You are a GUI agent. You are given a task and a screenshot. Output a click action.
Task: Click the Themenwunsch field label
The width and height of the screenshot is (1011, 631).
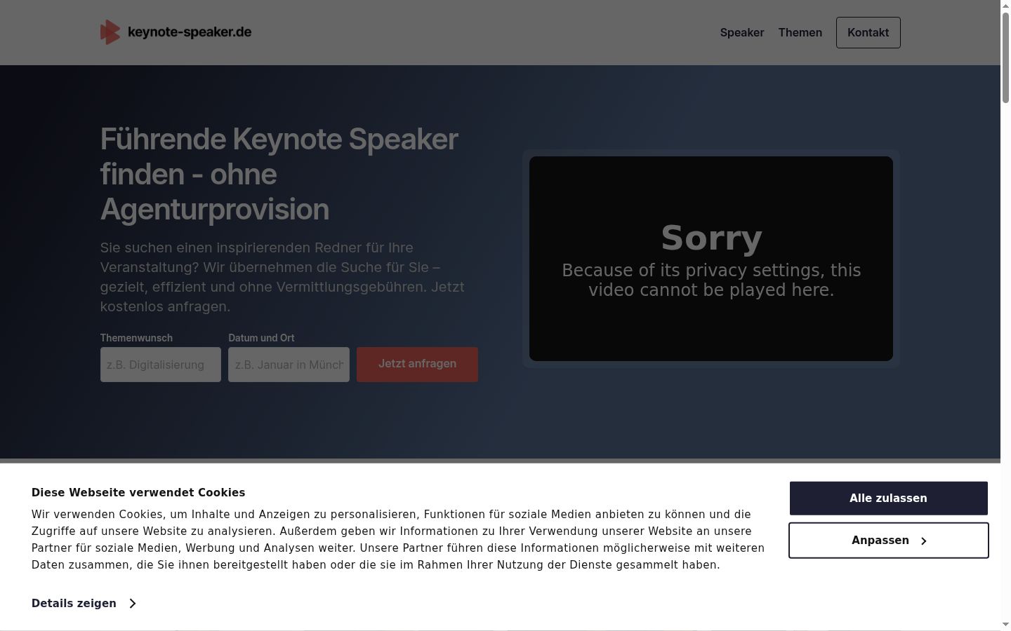tap(136, 338)
